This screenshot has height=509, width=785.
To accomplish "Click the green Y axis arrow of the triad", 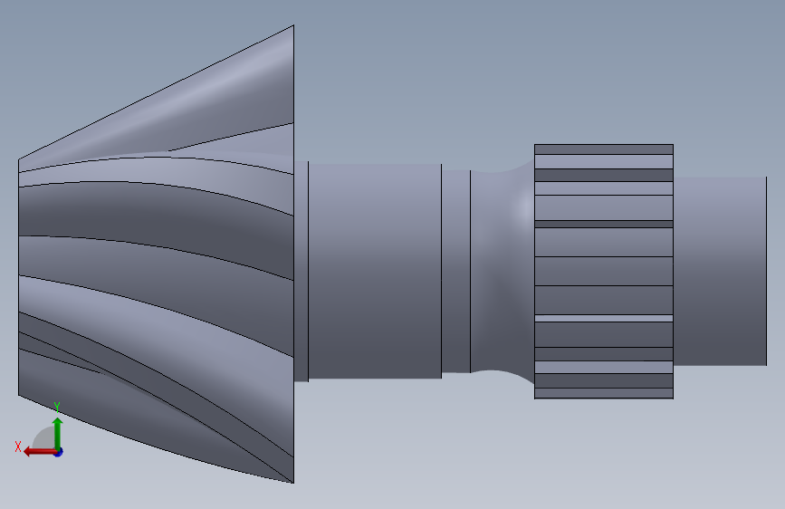I will point(58,433).
